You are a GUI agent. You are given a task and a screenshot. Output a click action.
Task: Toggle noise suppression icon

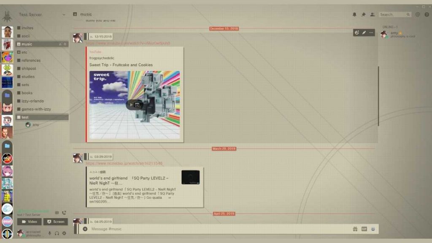[x=57, y=213]
